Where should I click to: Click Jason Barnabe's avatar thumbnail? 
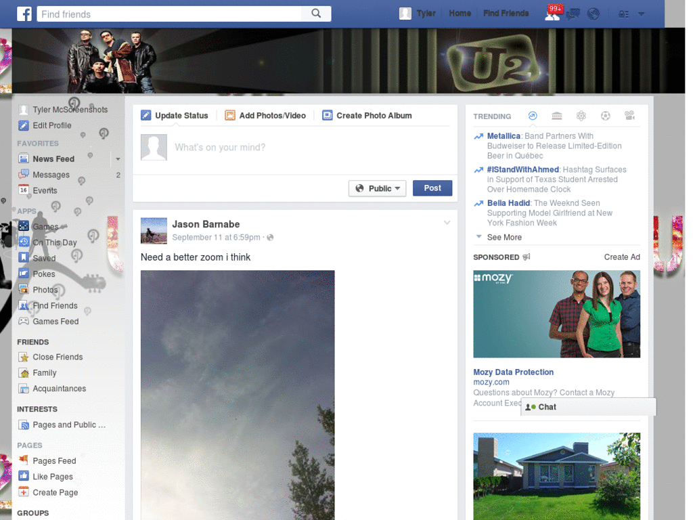[x=154, y=230]
